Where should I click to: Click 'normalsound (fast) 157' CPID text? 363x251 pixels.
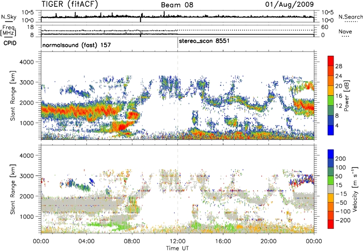[77, 45]
